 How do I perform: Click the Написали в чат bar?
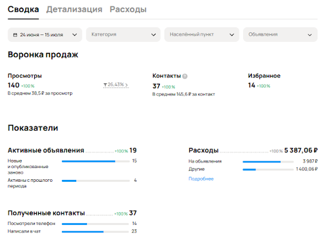[x=95, y=232]
